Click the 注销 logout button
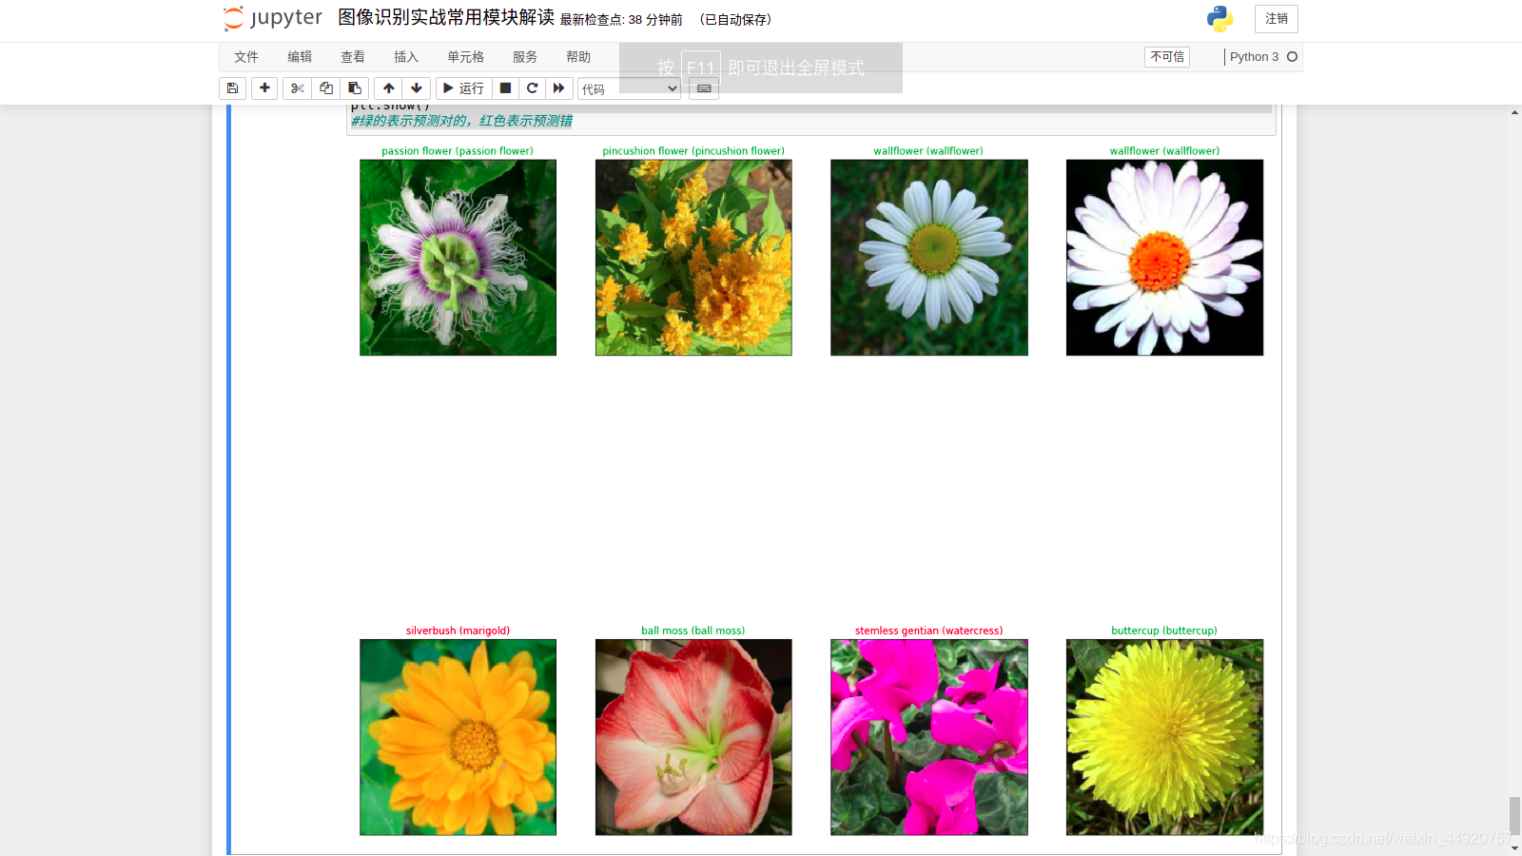The width and height of the screenshot is (1522, 856). pos(1276,18)
